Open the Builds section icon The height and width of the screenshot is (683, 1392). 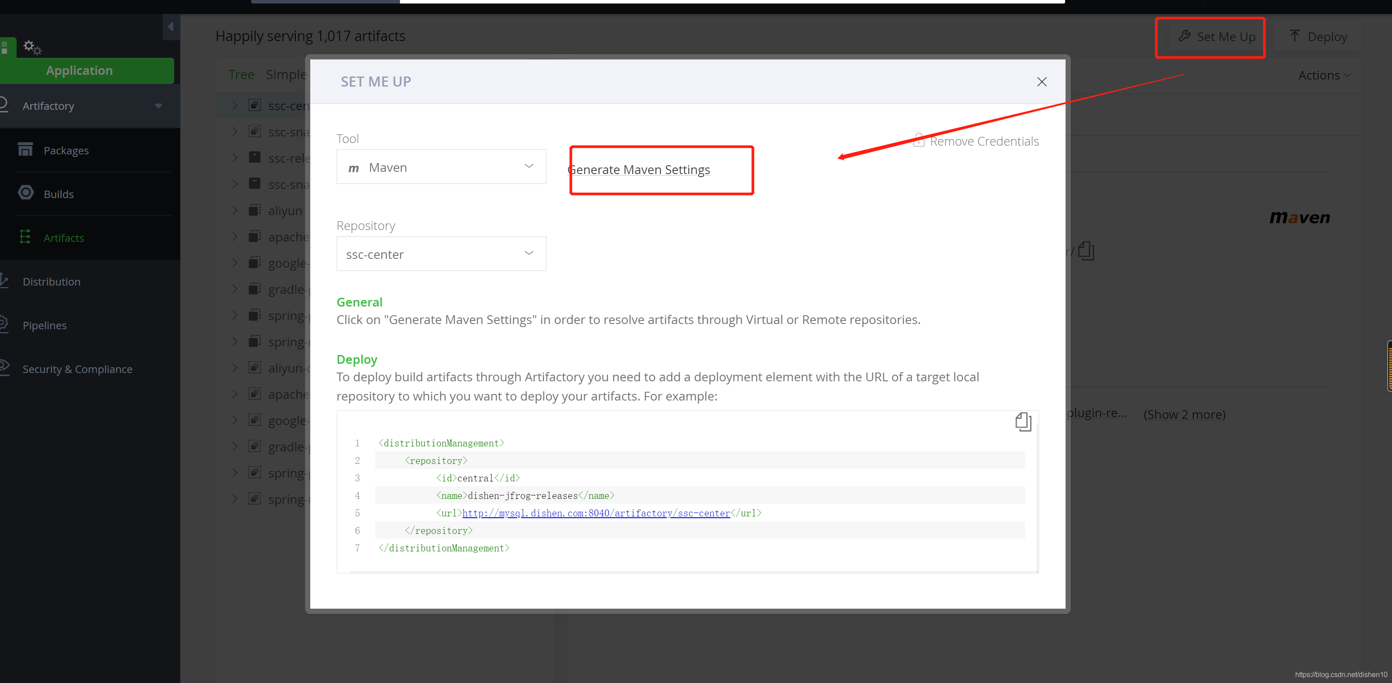(x=25, y=193)
